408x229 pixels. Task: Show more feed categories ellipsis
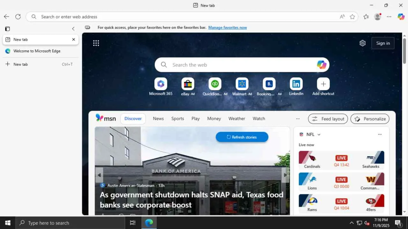(x=298, y=119)
